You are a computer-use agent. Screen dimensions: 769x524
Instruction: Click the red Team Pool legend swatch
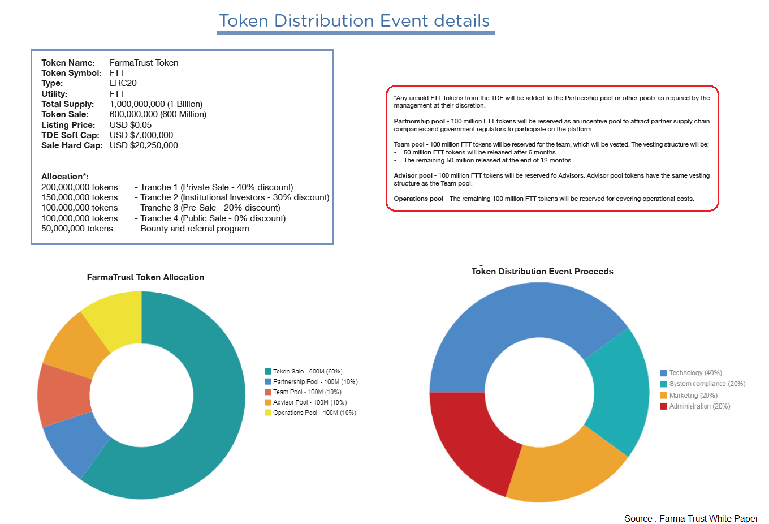[x=268, y=392]
